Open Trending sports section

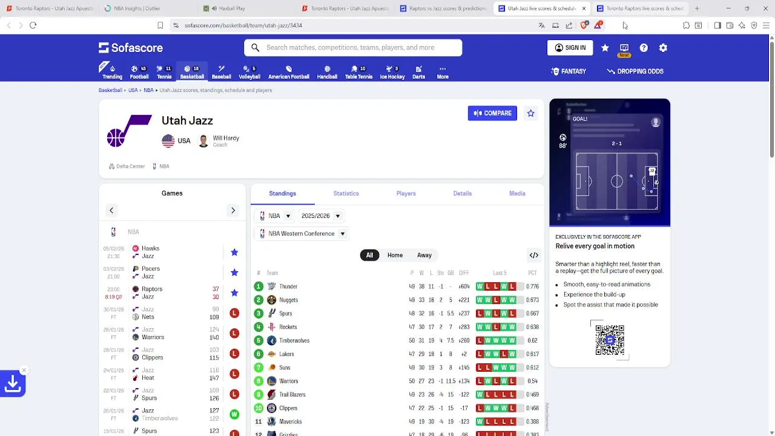[x=112, y=71]
